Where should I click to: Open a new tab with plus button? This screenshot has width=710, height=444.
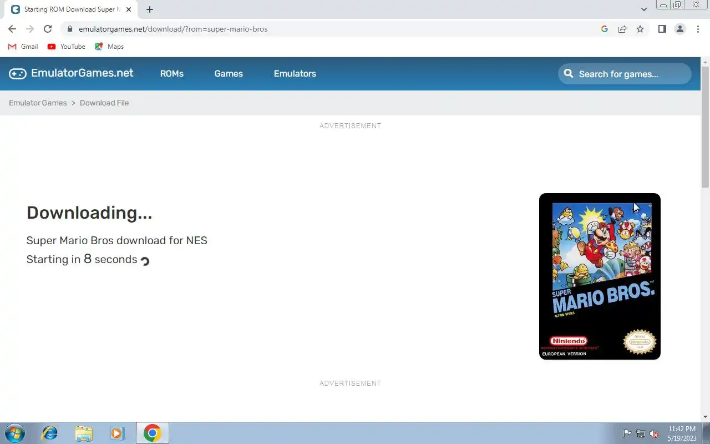pyautogui.click(x=150, y=9)
